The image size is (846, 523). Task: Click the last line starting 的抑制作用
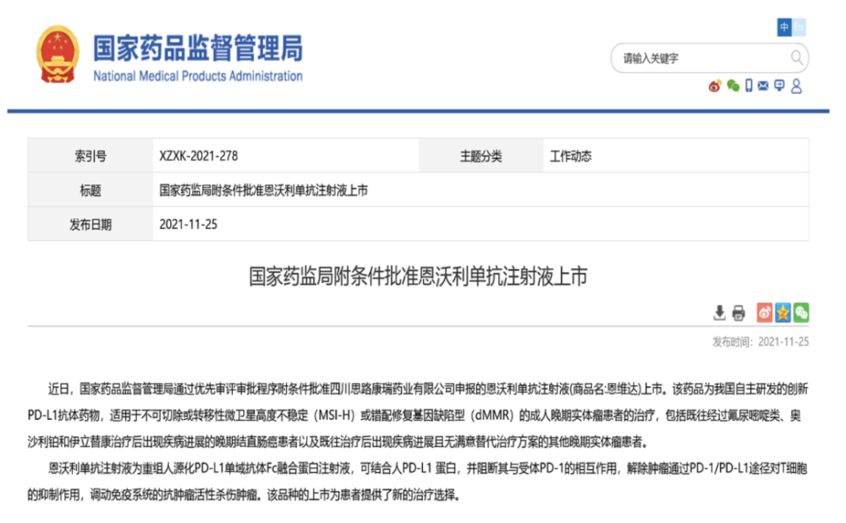point(244,494)
